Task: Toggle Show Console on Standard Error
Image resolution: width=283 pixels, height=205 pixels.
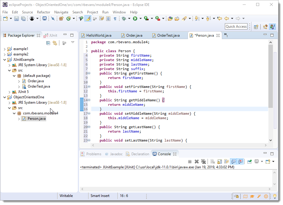Action: [240, 161]
